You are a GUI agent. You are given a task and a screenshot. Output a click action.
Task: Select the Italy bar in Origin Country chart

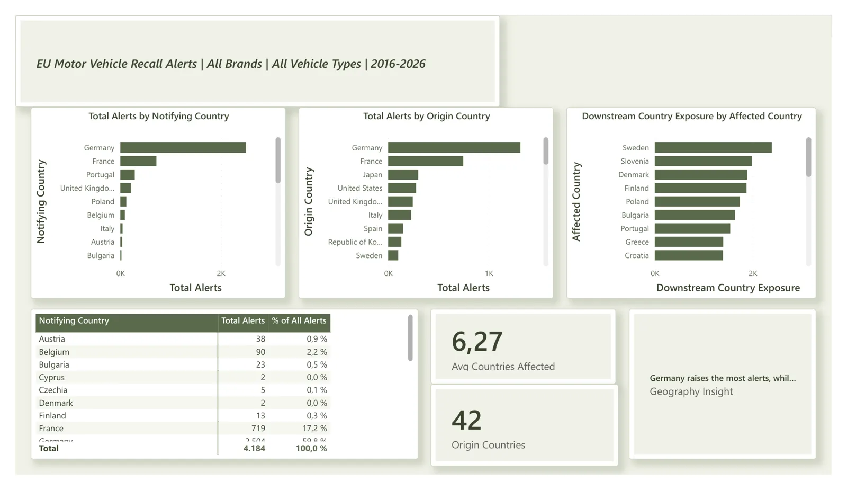[400, 215]
